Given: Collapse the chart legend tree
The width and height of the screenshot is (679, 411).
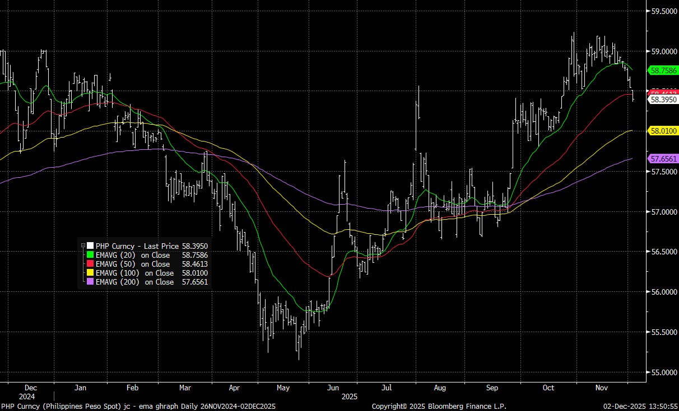Looking at the screenshot, I should click(83, 245).
